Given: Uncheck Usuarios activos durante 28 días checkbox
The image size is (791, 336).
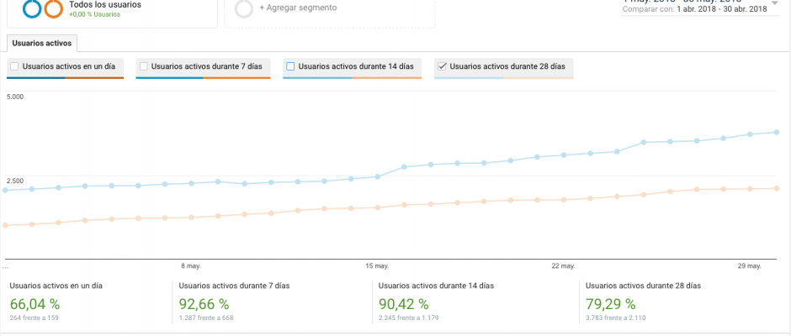Looking at the screenshot, I should (x=442, y=66).
